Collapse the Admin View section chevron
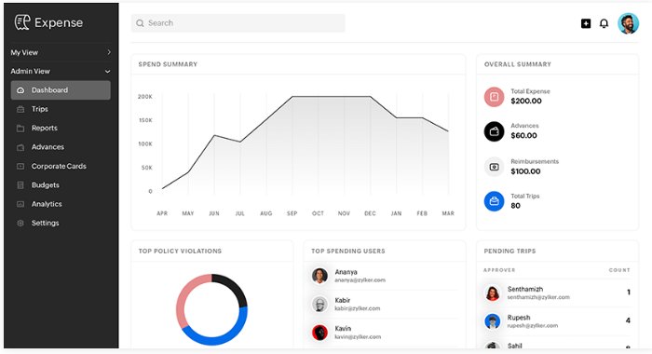The image size is (652, 354). point(108,72)
